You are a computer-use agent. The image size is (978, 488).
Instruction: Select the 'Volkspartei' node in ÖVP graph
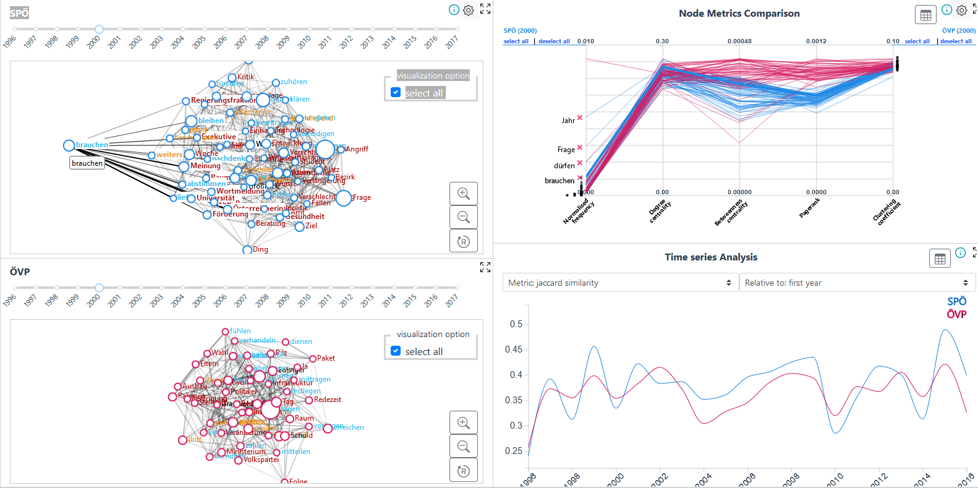click(238, 460)
